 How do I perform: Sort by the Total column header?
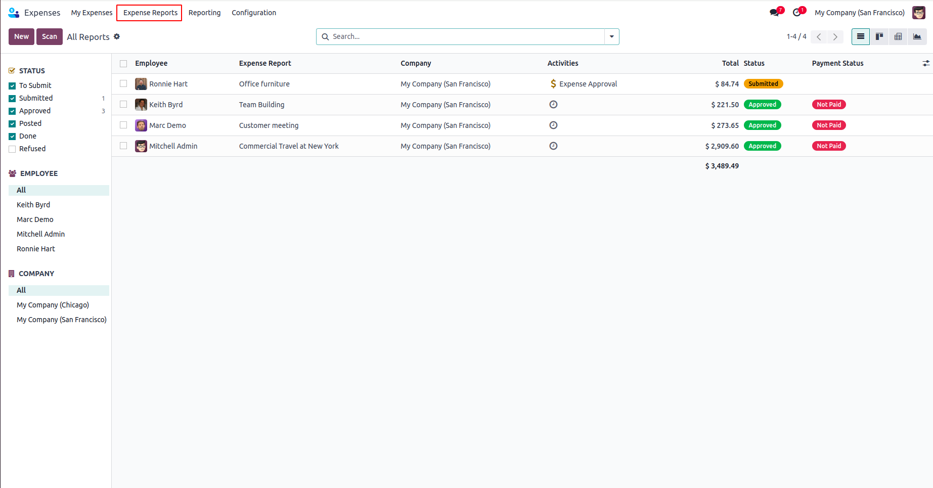[x=730, y=63]
